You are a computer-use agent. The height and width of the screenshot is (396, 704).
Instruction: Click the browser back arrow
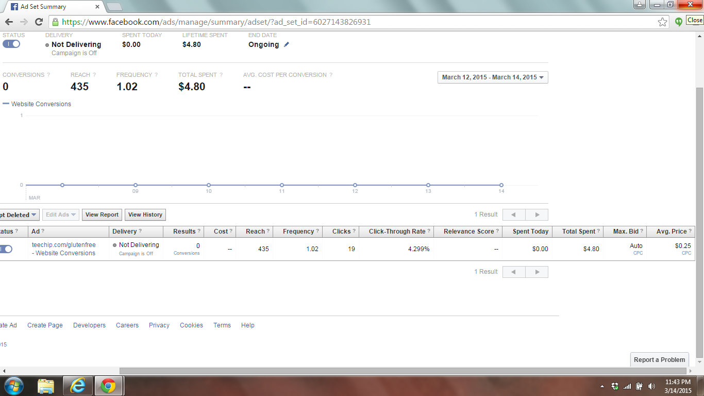pyautogui.click(x=9, y=22)
